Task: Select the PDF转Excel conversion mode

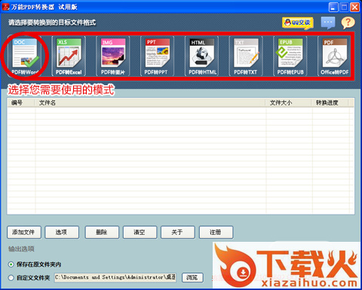Action: coord(69,56)
